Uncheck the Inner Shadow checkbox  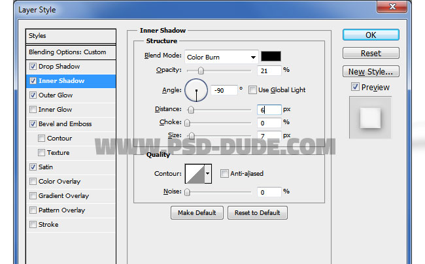coord(33,80)
